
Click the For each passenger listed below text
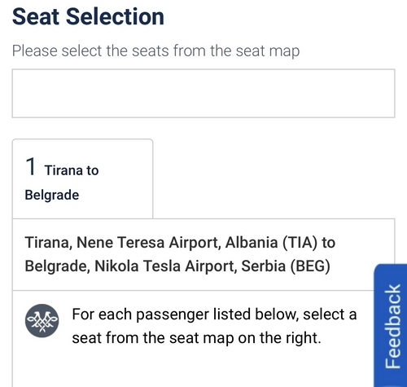click(214, 314)
